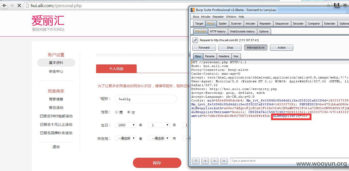
Task: Click the Burp Suite window title icon
Action: (x=193, y=10)
